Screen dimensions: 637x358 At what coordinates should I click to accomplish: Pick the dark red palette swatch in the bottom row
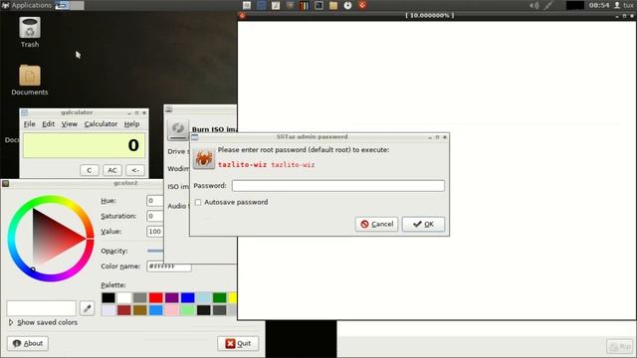[123, 310]
